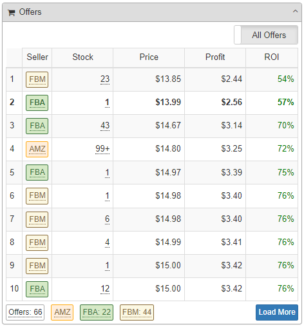The image size is (304, 327).
Task: Load more offers
Action: 277,312
